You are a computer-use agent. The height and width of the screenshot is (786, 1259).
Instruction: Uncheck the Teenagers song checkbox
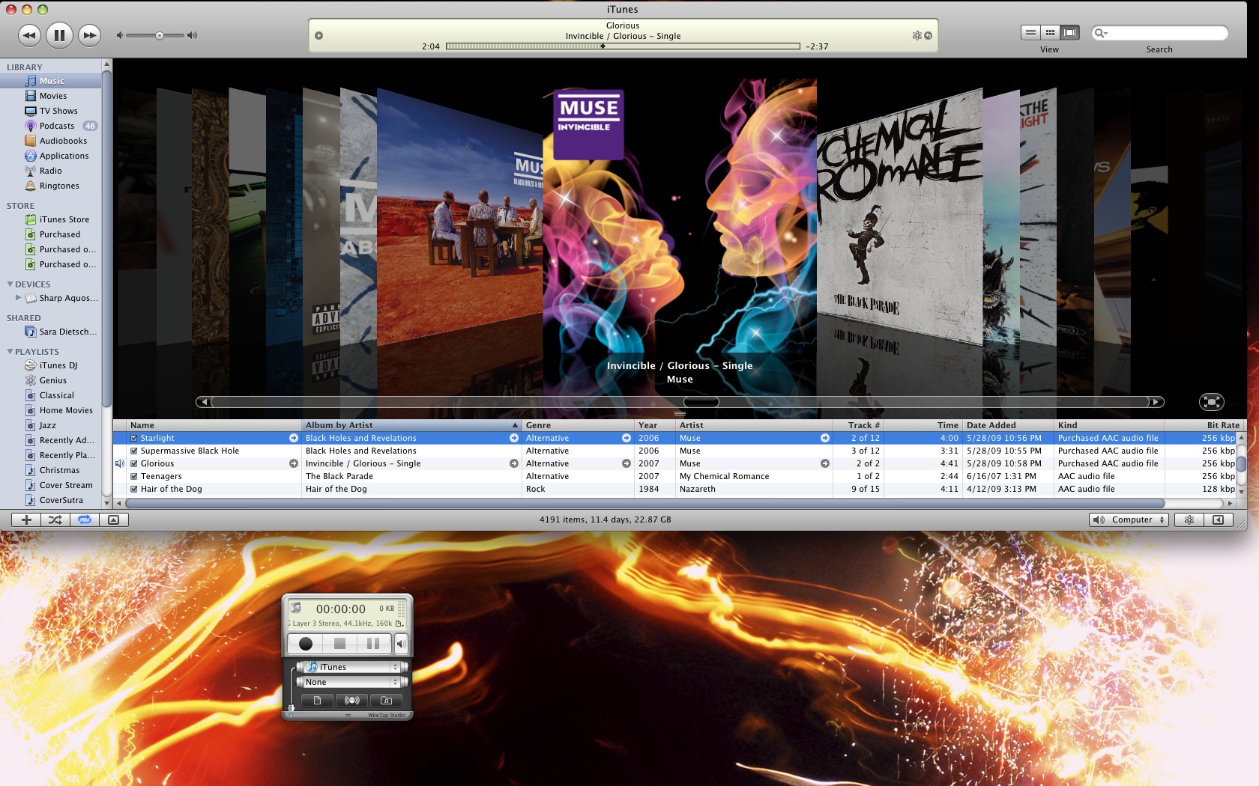(x=134, y=476)
